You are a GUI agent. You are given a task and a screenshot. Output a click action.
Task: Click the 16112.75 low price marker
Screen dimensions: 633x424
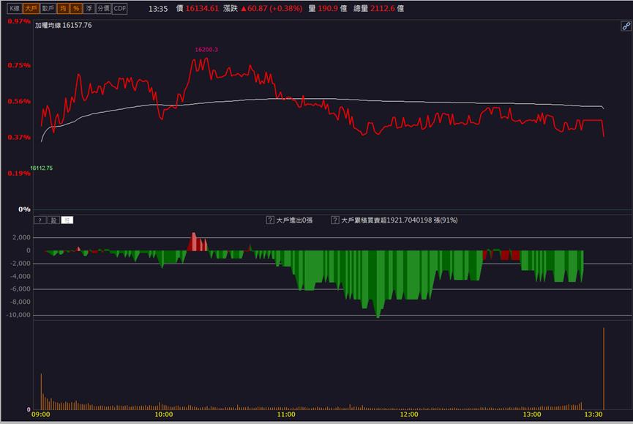(x=41, y=168)
